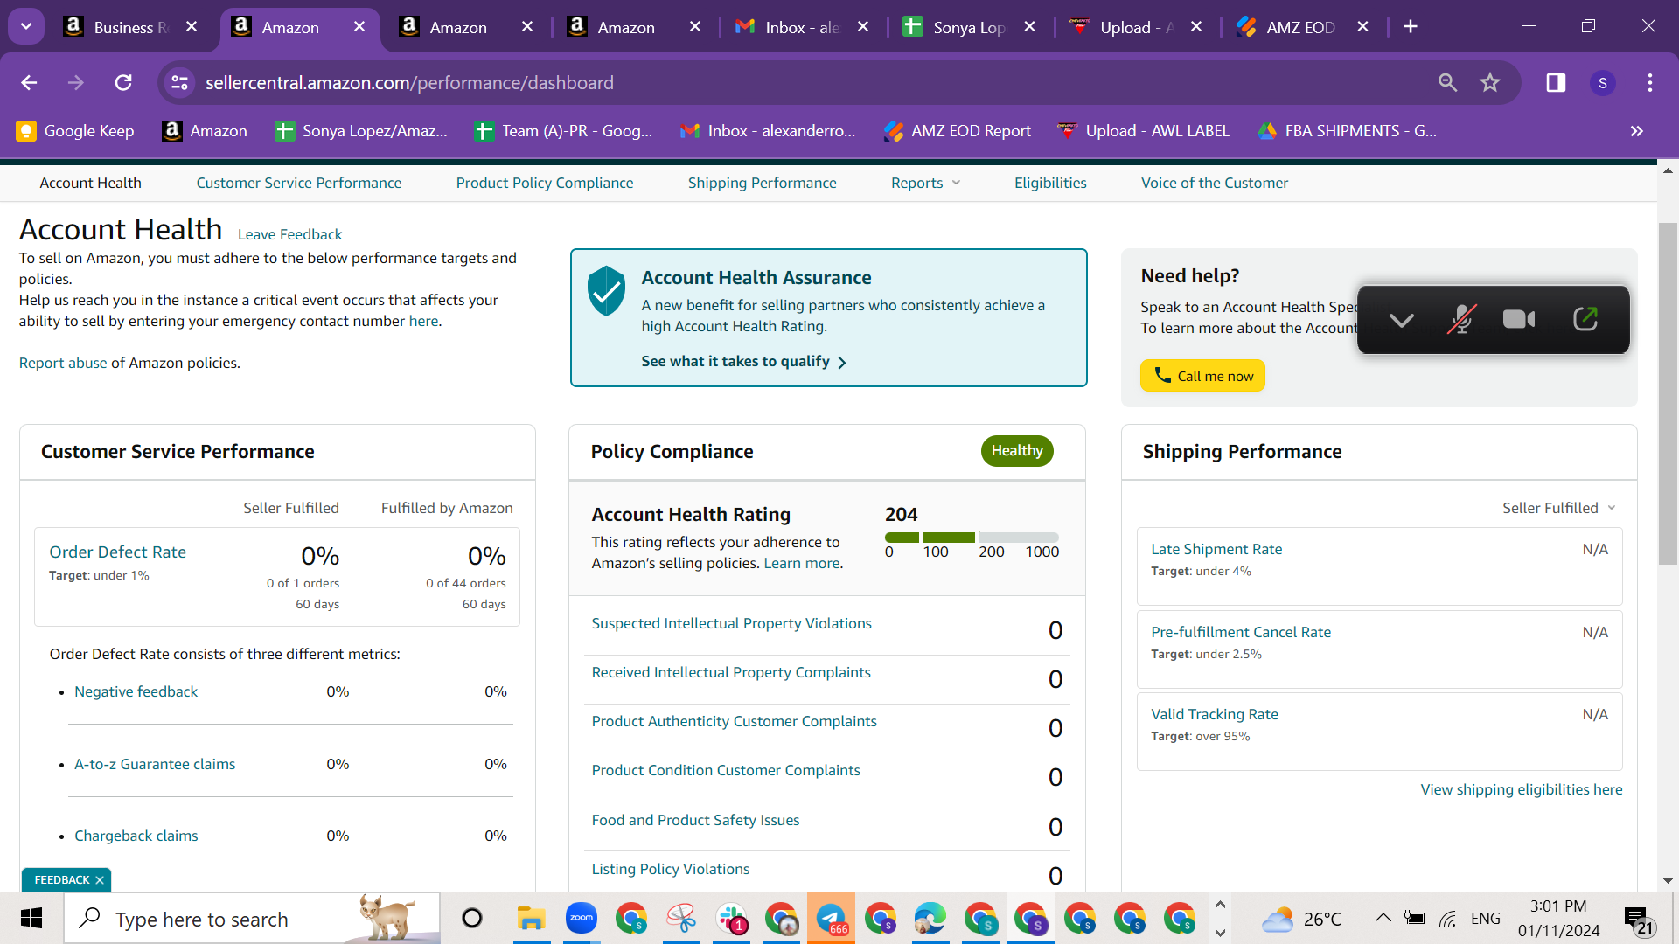Image resolution: width=1679 pixels, height=944 pixels.
Task: Open the Valid Tracking Rate link
Action: point(1214,714)
